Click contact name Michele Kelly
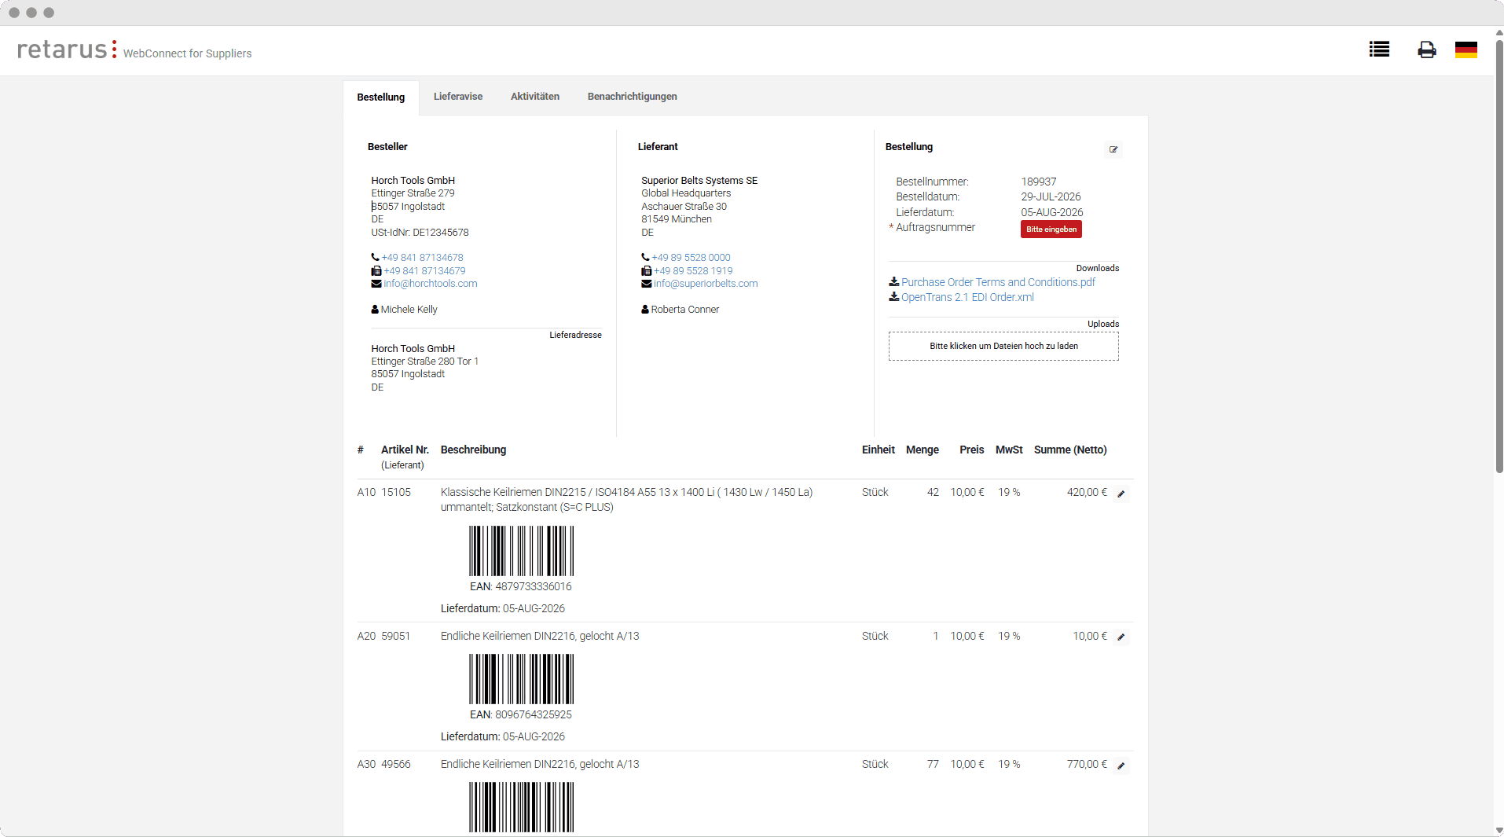The width and height of the screenshot is (1504, 837). point(409,310)
